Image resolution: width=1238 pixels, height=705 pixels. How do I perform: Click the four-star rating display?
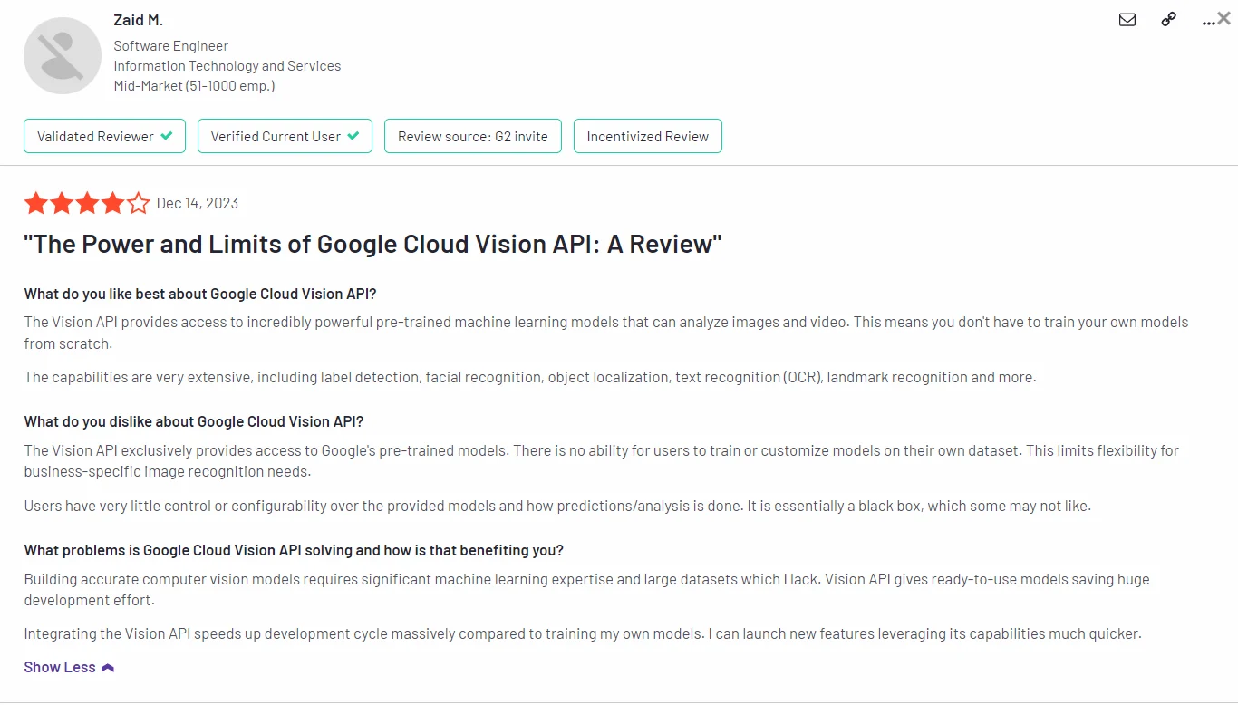point(87,203)
